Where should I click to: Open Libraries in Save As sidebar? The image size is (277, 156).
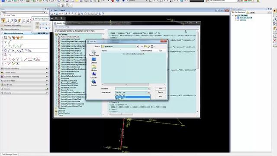tap(93, 68)
